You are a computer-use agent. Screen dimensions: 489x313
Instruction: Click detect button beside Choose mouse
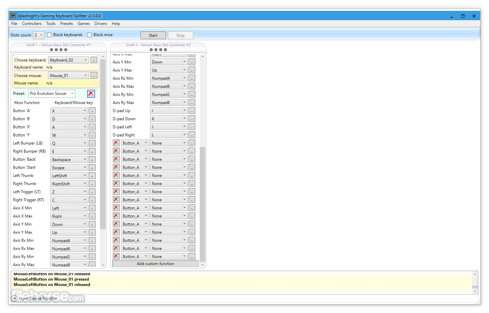94,76
